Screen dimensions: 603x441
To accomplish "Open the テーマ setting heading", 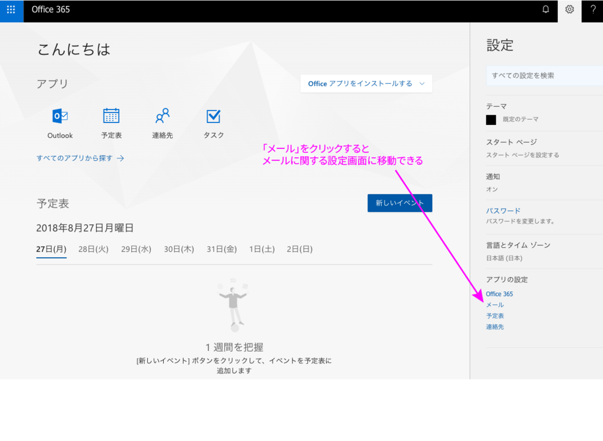I will pos(496,106).
